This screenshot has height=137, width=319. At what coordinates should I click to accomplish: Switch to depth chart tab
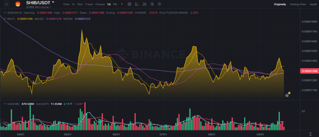(x=313, y=4)
